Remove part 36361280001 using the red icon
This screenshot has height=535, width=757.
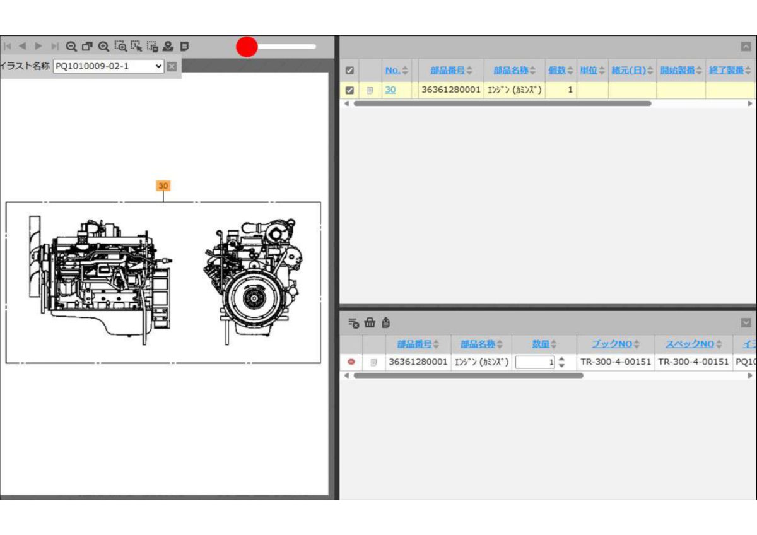click(351, 362)
